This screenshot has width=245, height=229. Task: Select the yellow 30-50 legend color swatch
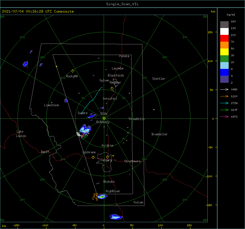click(224, 52)
